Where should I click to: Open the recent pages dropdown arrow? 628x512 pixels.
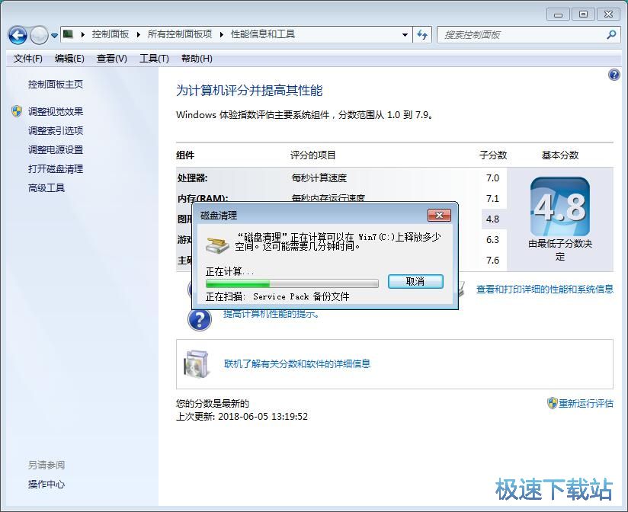pos(54,36)
